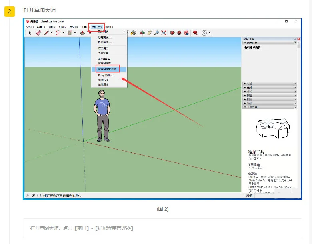
Task: Click the 数值 measurements input box
Action: click(x=278, y=196)
